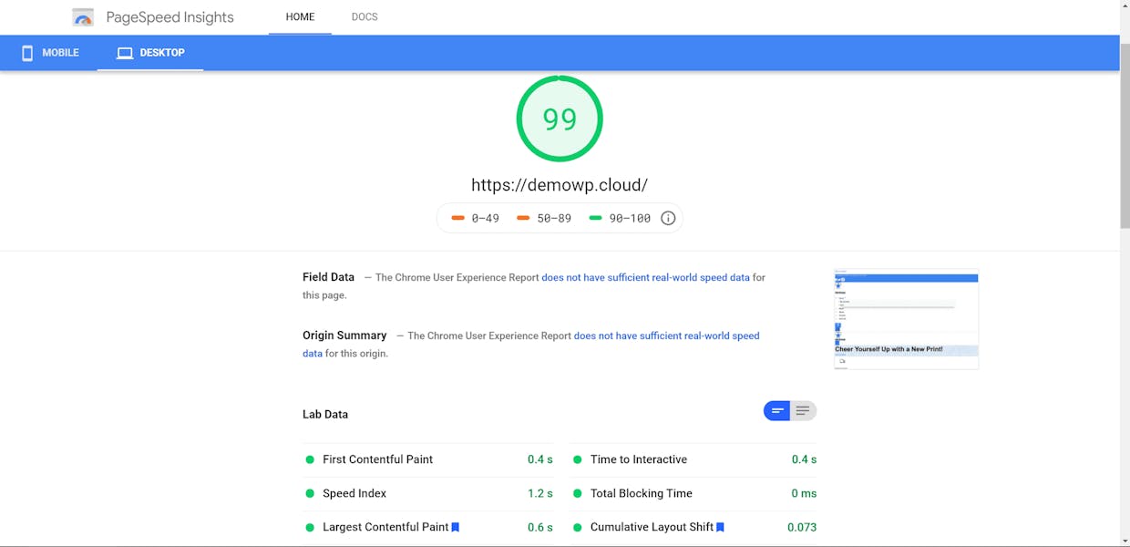This screenshot has height=547, width=1130.
Task: Click the 0–49 score range legend
Action: 475,218
